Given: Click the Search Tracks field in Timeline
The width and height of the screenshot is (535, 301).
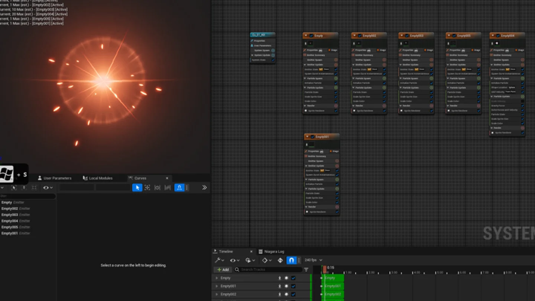Looking at the screenshot, I should coord(268,270).
